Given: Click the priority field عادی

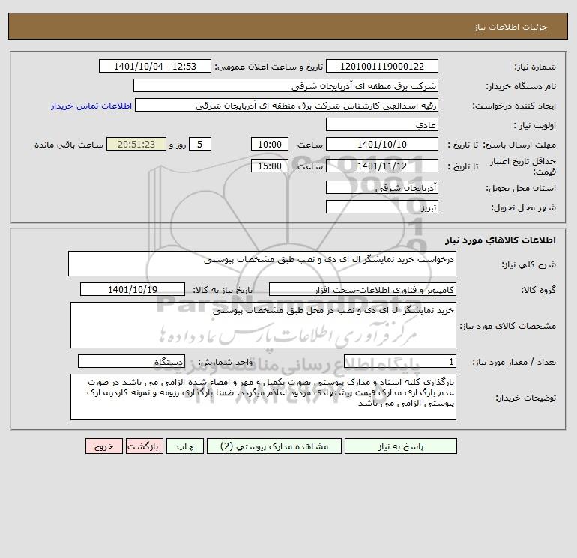Looking at the screenshot, I should (382, 124).
